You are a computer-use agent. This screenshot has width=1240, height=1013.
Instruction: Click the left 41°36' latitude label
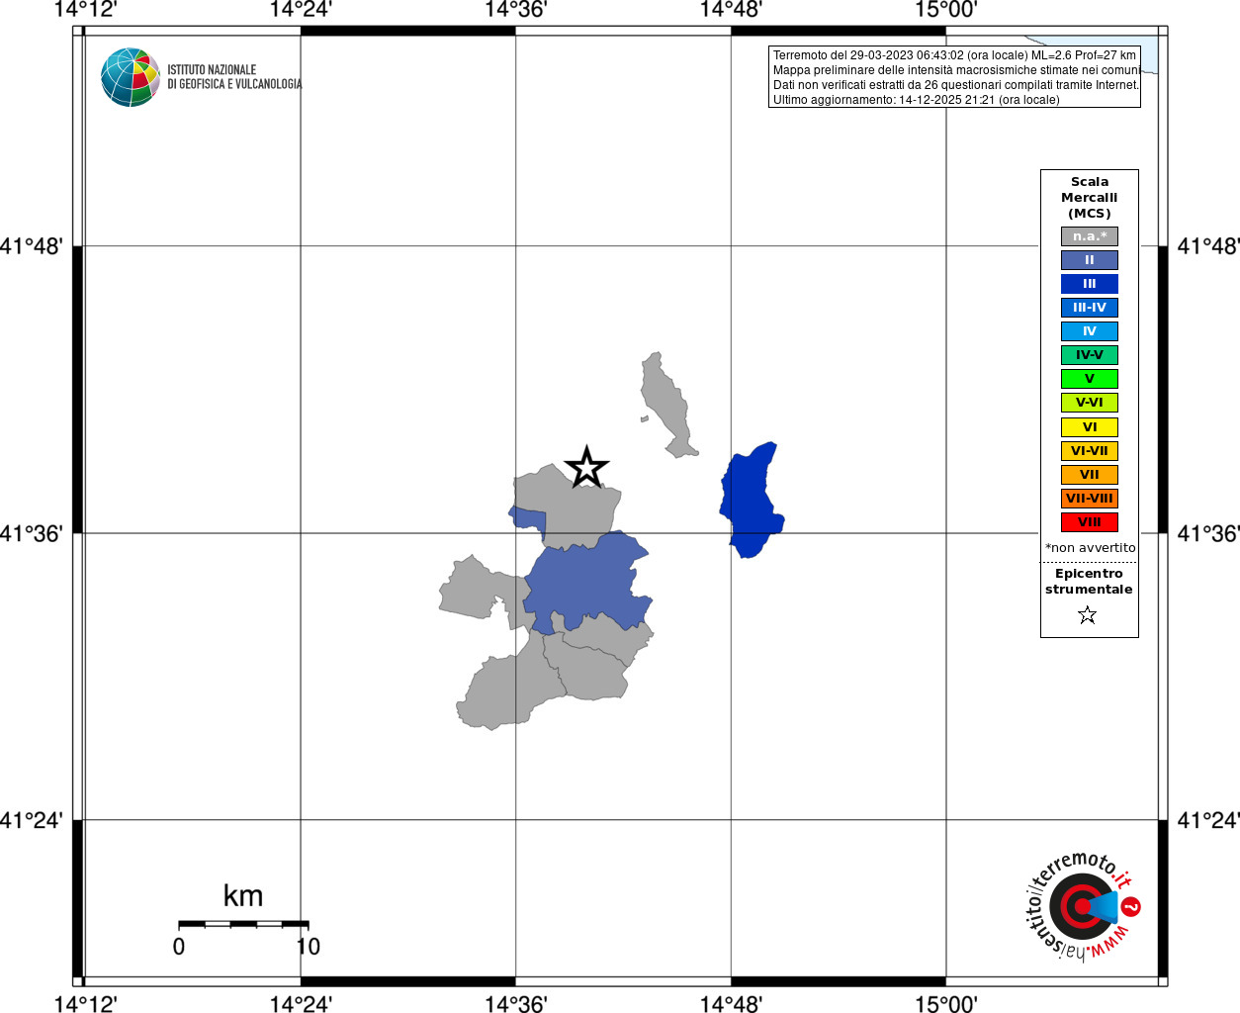[32, 533]
